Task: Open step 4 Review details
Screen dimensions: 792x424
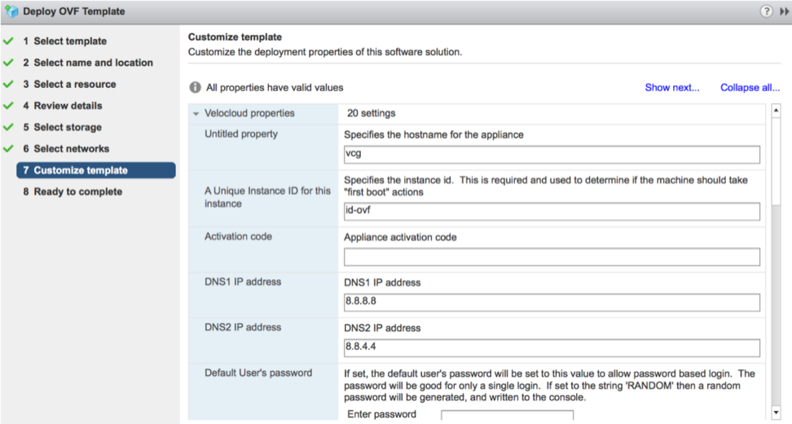Action: coord(68,106)
